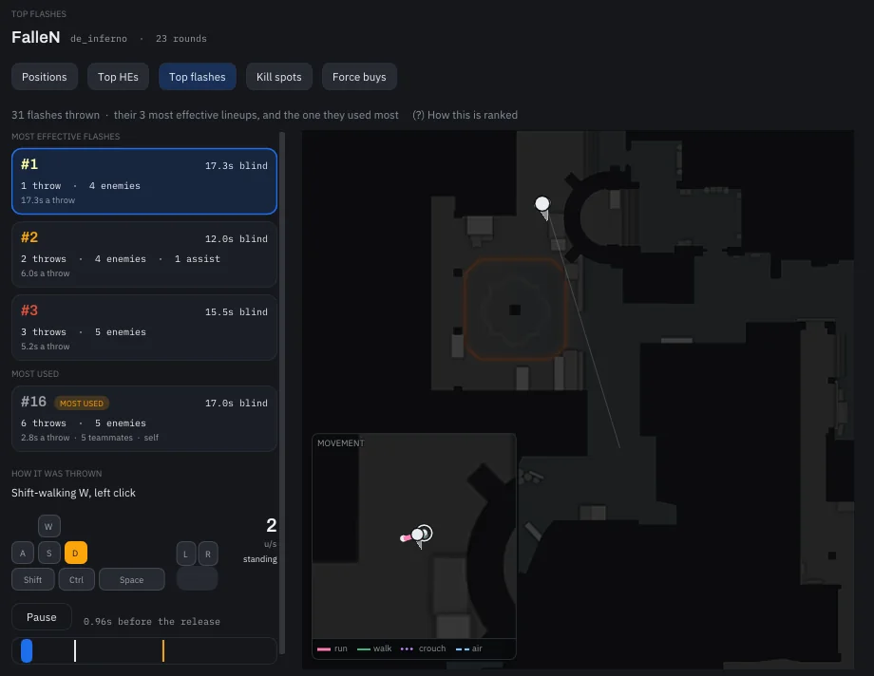
Task: Click the thrower position marker on the main map
Action: click(542, 204)
